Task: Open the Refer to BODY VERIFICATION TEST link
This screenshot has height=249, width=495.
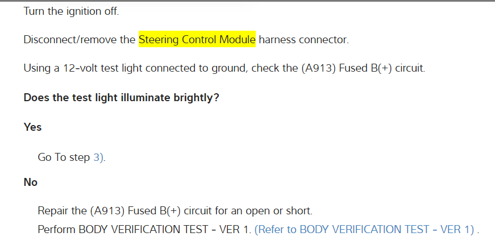Action: click(x=364, y=230)
